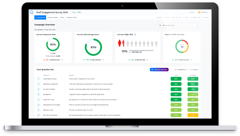Click the All Business Units search field
The height and width of the screenshot is (136, 240).
pos(179,25)
